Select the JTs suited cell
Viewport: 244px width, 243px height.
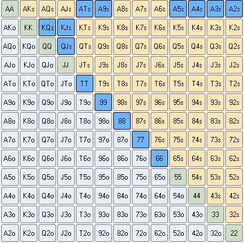tap(84, 65)
